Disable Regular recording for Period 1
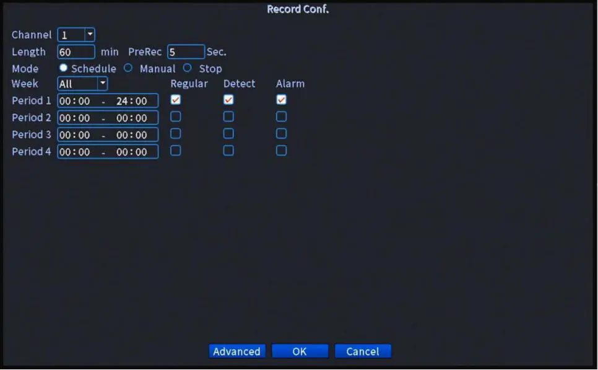This screenshot has width=598, height=370. [x=175, y=99]
